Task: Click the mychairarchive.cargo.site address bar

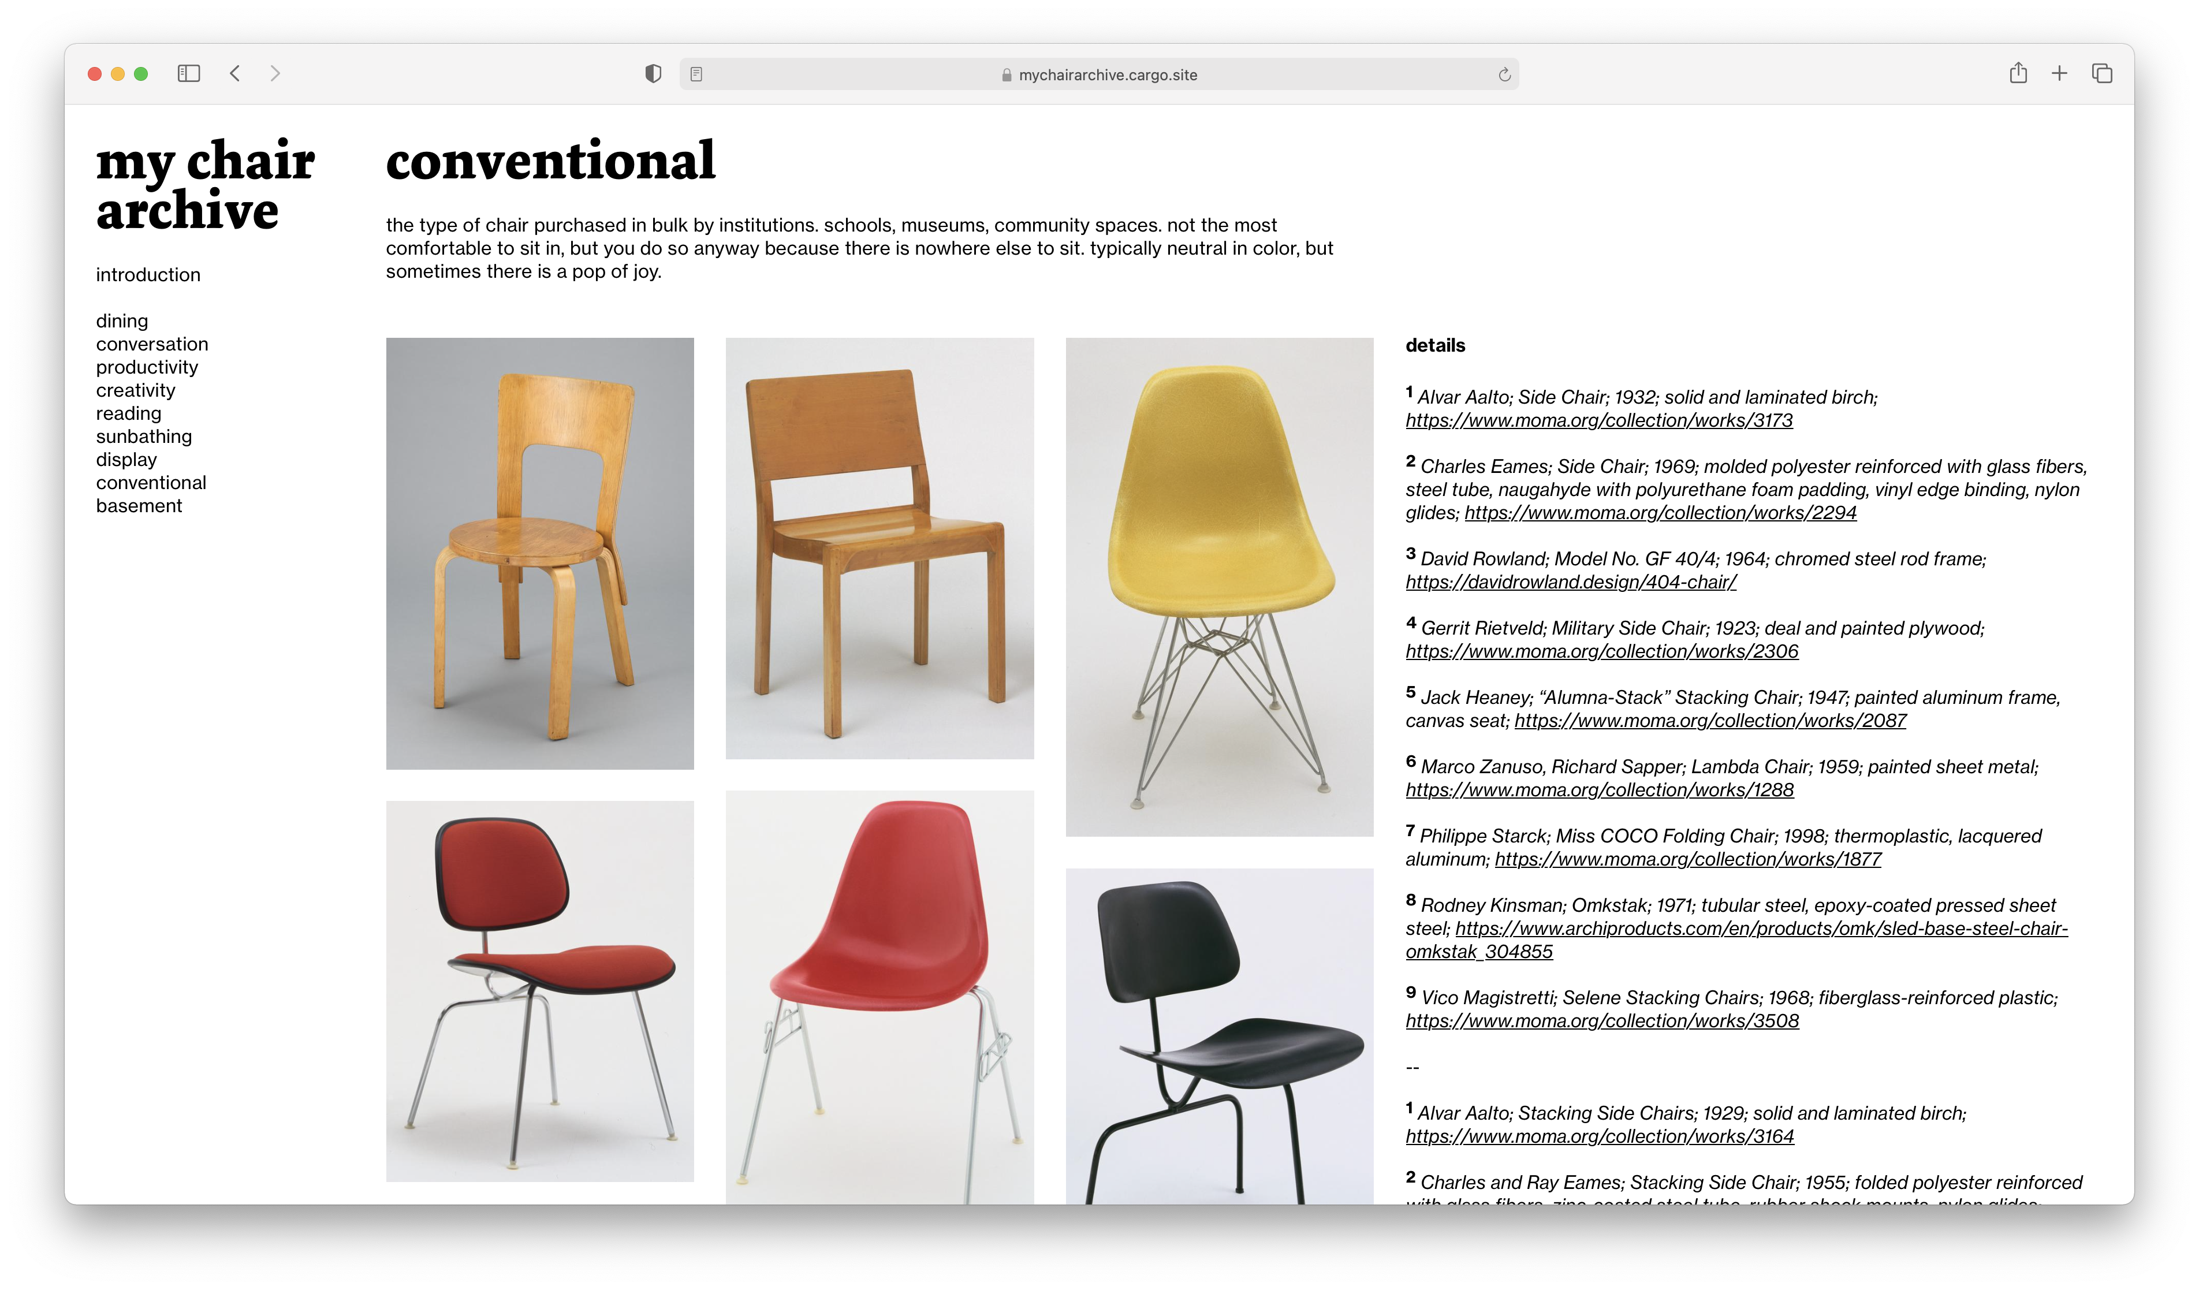Action: coord(1099,75)
